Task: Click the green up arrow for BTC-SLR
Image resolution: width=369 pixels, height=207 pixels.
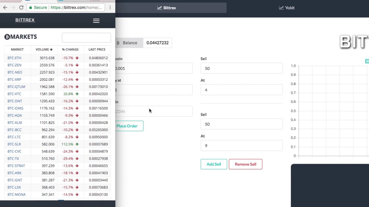Action: 77,144
